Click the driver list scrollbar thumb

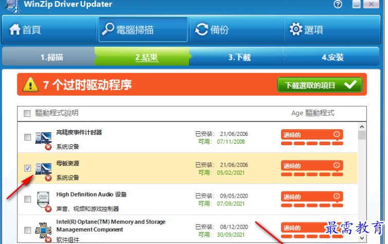point(362,135)
